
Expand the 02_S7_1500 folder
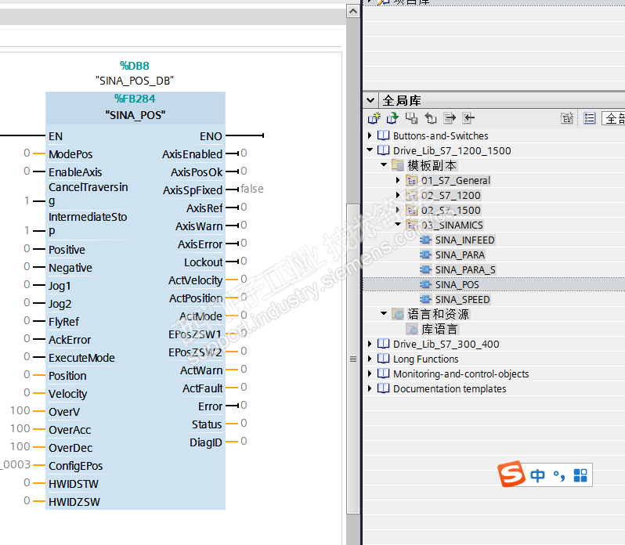pos(398,210)
